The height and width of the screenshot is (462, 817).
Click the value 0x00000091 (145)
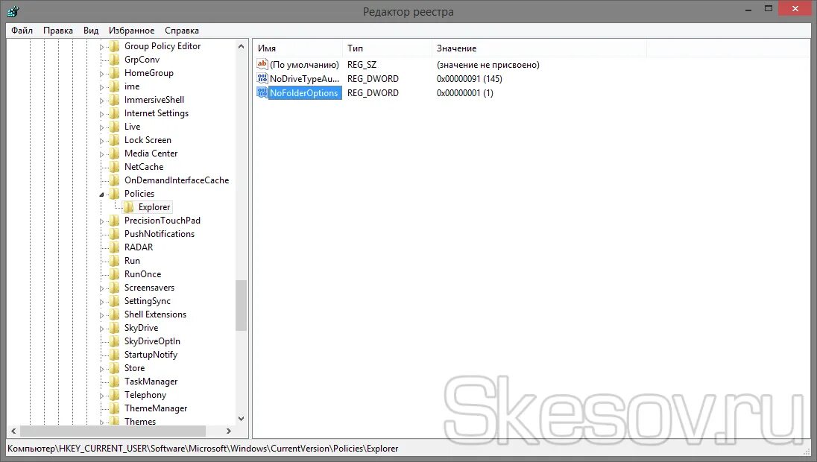469,79
